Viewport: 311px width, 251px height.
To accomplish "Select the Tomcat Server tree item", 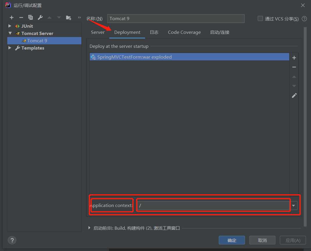I will coord(37,34).
